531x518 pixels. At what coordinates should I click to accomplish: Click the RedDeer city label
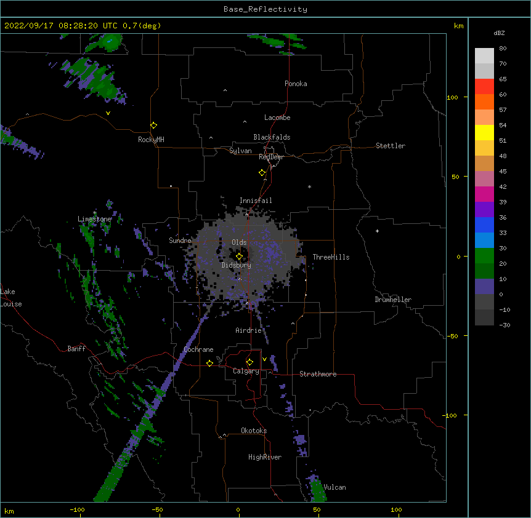(x=271, y=157)
